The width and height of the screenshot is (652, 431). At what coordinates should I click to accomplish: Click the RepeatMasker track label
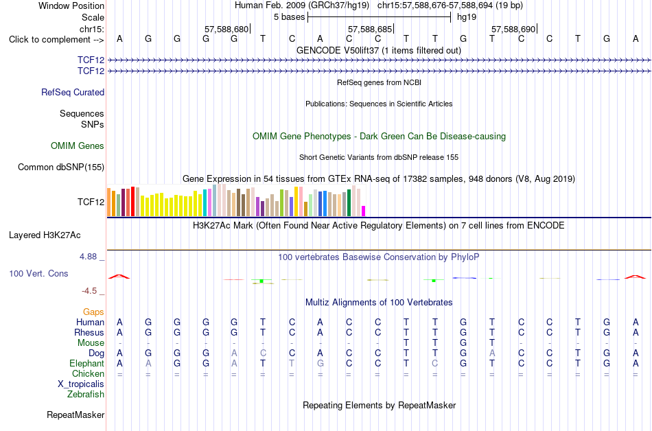tap(75, 415)
